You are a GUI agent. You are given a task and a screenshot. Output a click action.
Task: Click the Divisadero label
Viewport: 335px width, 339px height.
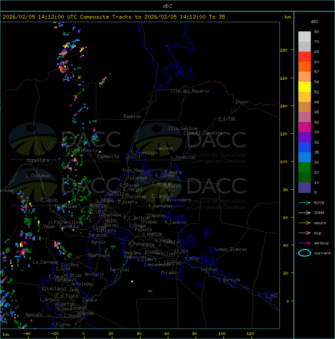point(179,200)
